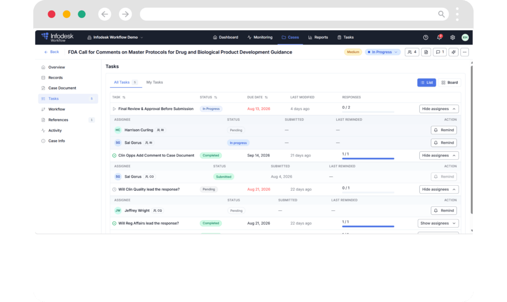The image size is (507, 302).
Task: Go to Dashboard in top navigation
Action: tap(225, 38)
